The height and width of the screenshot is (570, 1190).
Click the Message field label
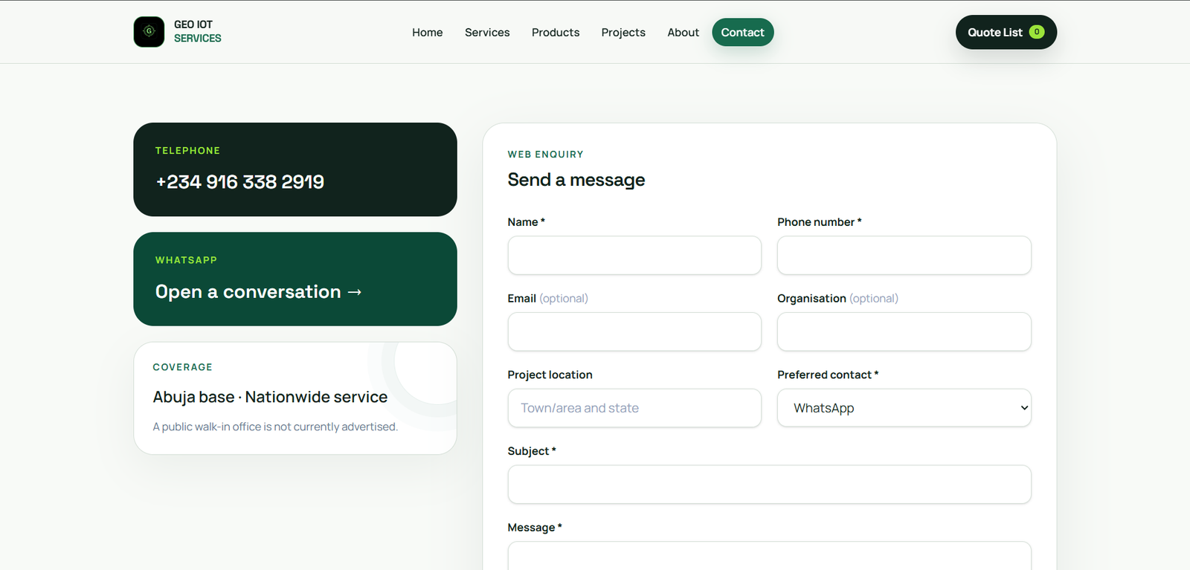pyautogui.click(x=535, y=528)
